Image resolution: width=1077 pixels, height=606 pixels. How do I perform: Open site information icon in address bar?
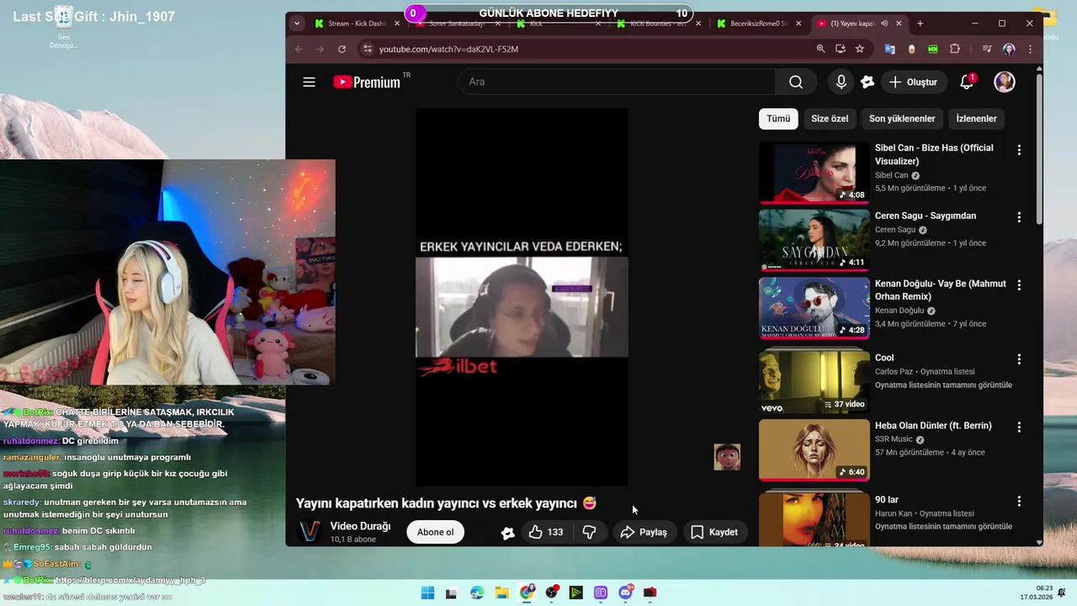click(366, 49)
